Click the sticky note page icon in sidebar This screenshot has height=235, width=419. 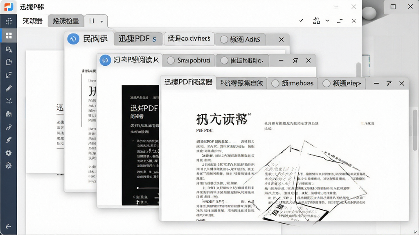9,62
